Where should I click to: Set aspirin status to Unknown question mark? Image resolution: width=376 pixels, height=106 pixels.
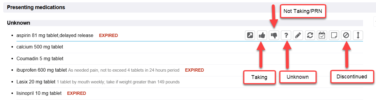286,36
